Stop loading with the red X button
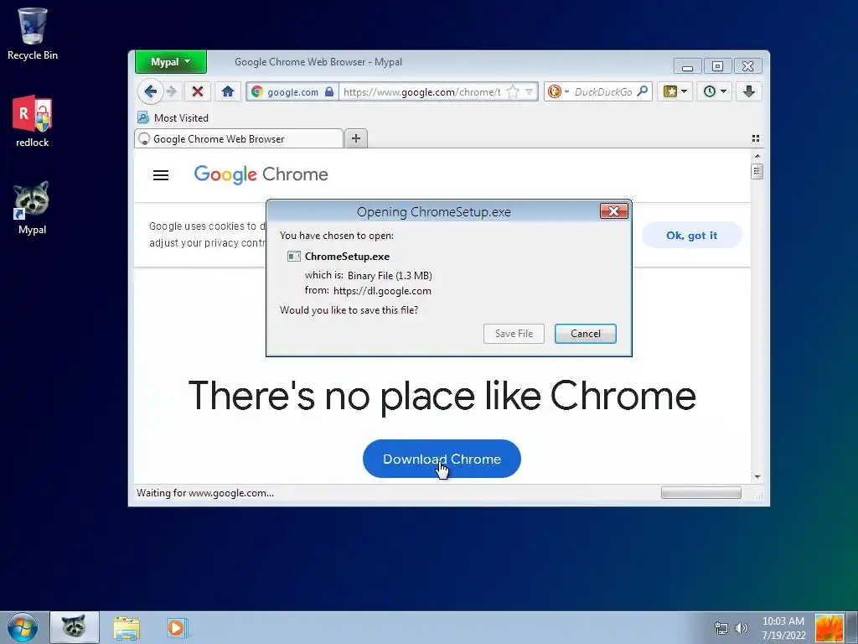The width and height of the screenshot is (858, 644). [x=198, y=91]
